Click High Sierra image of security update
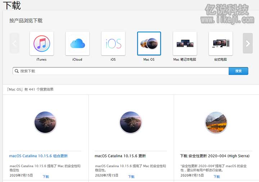 (x=216, y=122)
